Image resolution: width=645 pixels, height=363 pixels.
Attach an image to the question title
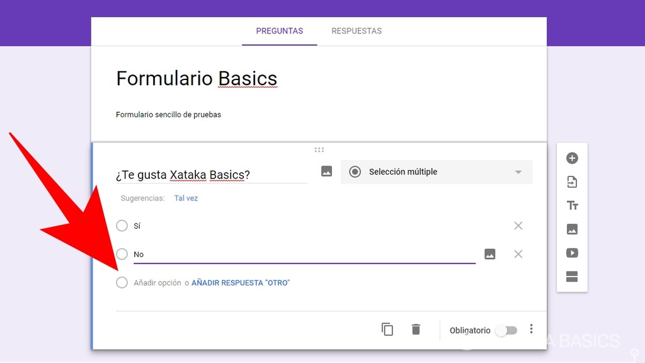326,171
